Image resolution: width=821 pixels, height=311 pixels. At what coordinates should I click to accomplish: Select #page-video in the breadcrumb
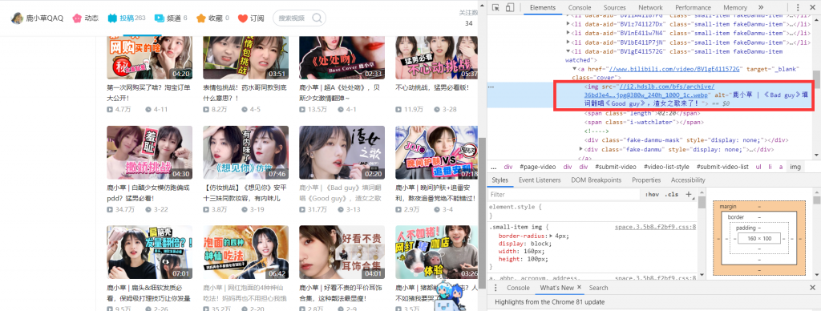[538, 167]
